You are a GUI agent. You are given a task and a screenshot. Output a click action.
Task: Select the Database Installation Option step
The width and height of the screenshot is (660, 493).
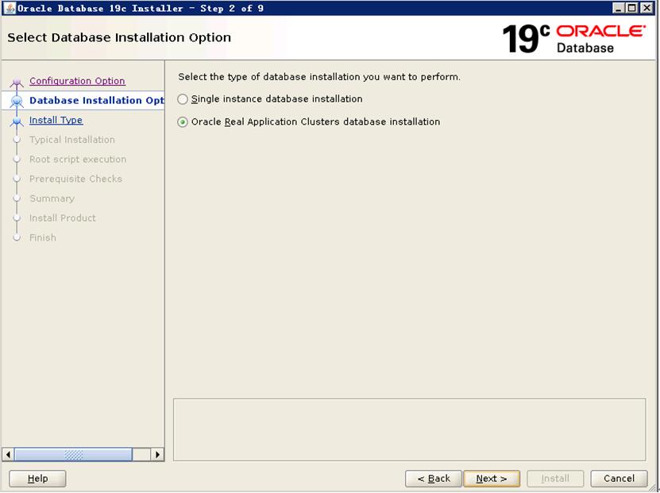point(96,101)
